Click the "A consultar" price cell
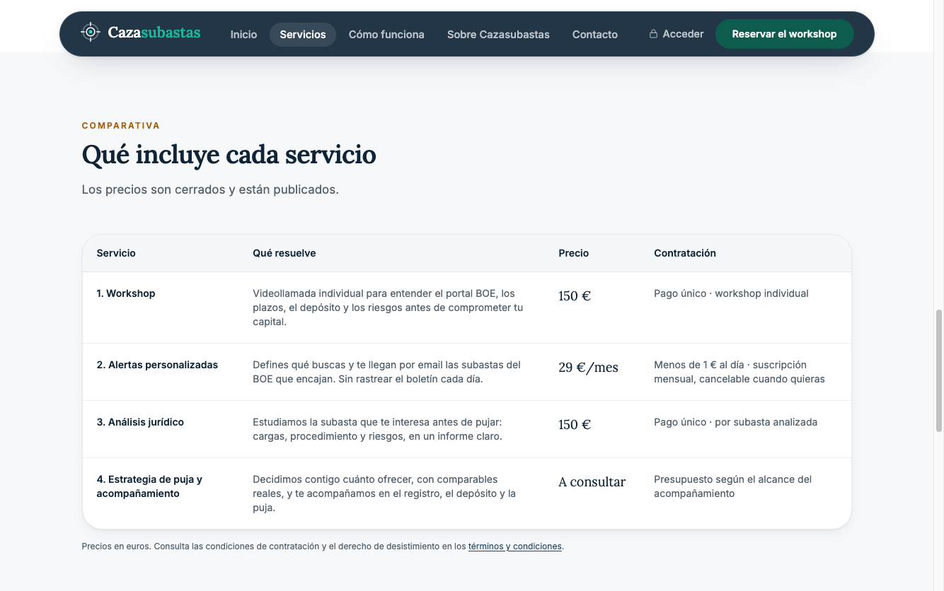 (592, 482)
